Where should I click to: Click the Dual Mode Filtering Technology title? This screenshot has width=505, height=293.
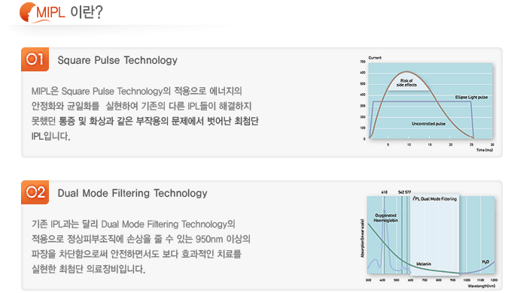coord(132,193)
